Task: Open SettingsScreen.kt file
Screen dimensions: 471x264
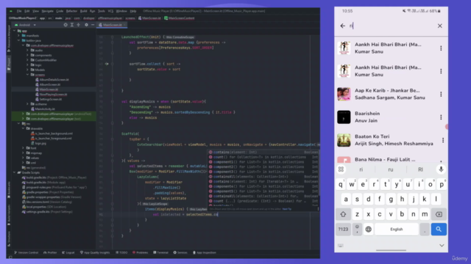Action: pos(49,99)
